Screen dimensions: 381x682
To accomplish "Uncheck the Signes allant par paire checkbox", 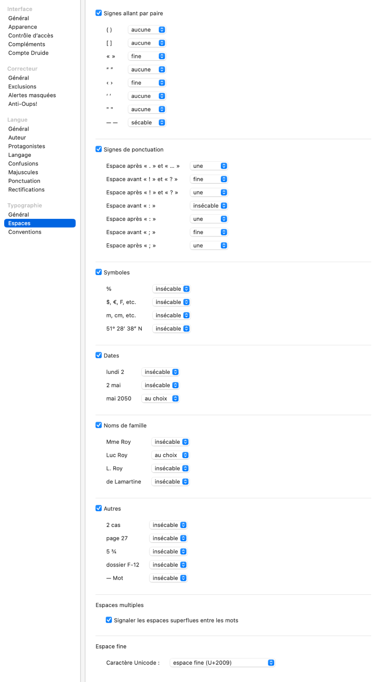I will tap(98, 13).
